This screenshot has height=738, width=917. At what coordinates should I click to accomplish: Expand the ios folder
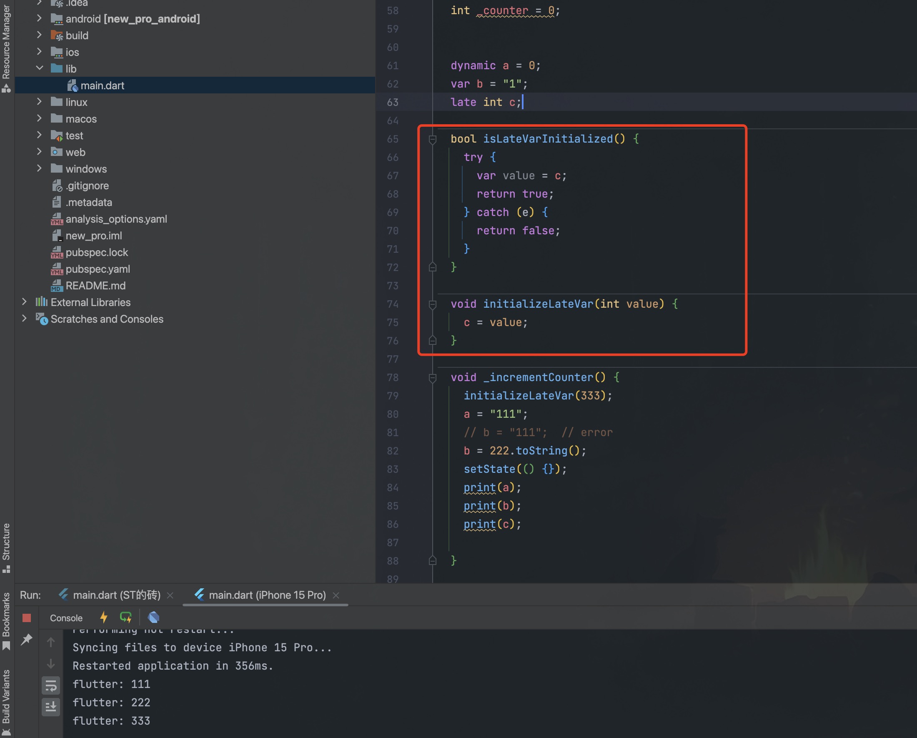click(39, 51)
